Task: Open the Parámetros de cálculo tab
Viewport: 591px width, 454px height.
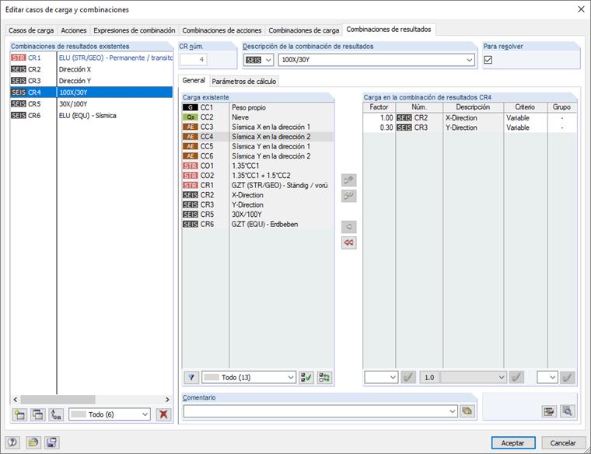Action: point(244,82)
